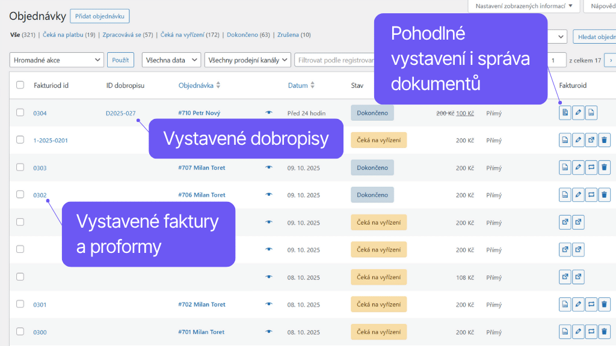Viewport: 616px width, 346px height.
Task: Click the PDF document icon in invoice 0302 row
Action: click(x=565, y=195)
